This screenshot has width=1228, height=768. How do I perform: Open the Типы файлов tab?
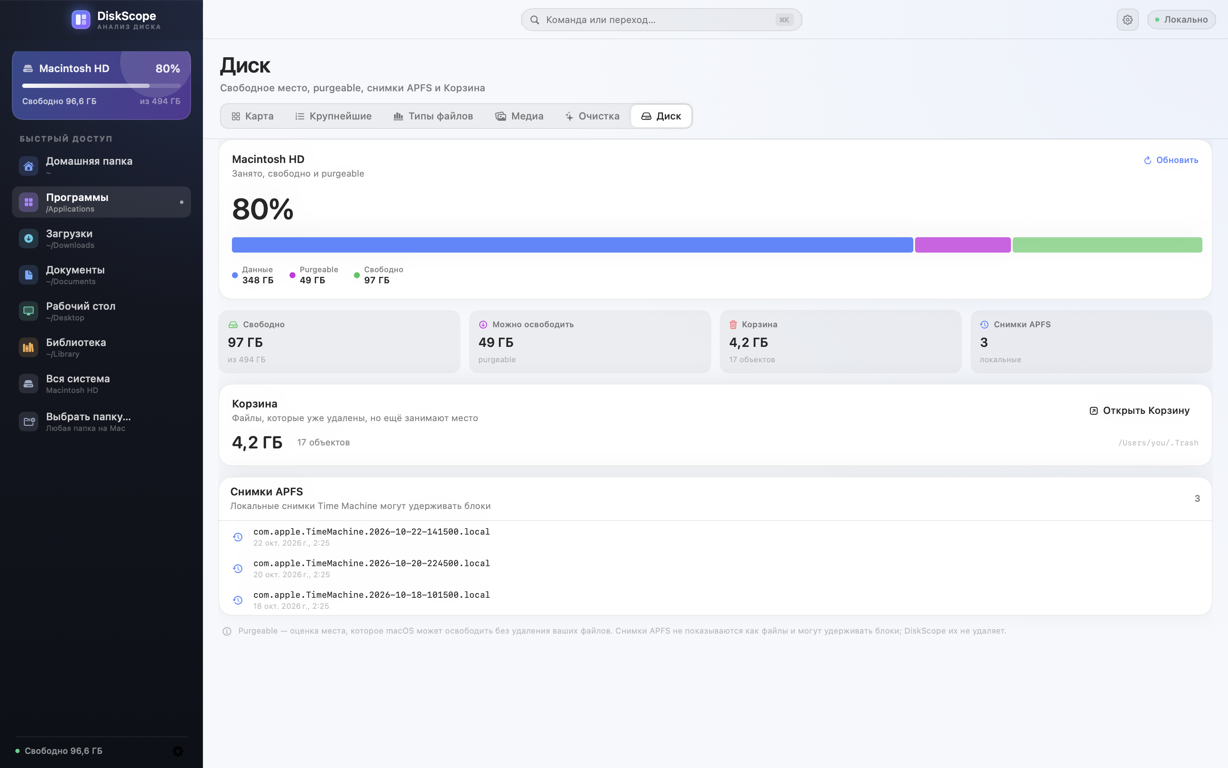433,116
